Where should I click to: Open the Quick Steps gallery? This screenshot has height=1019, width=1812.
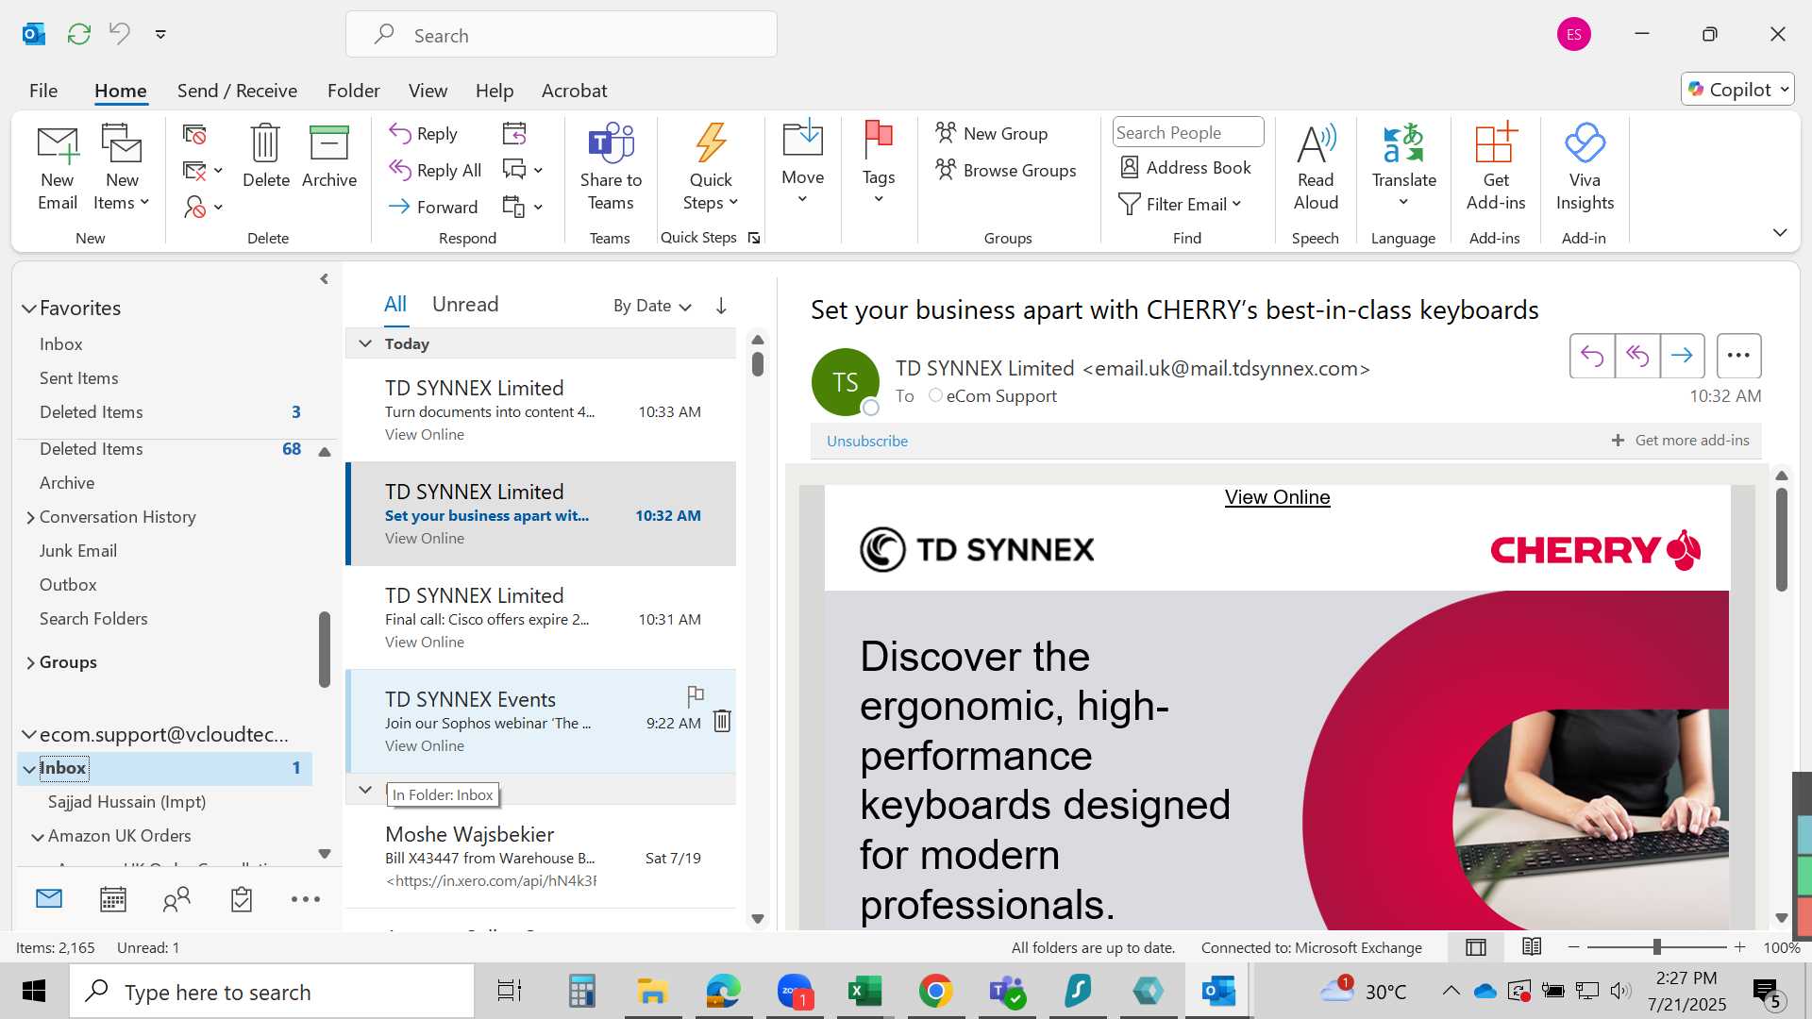pos(711,168)
